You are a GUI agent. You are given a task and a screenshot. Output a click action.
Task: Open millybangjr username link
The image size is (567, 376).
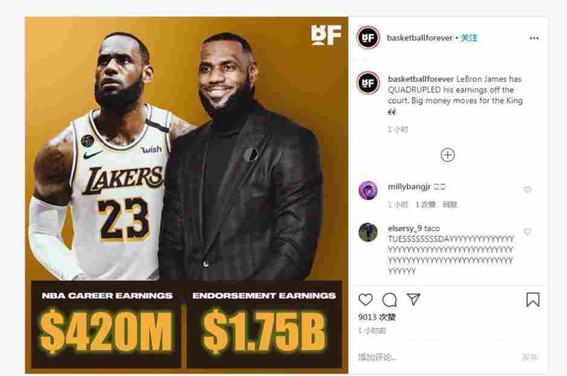pyautogui.click(x=409, y=186)
